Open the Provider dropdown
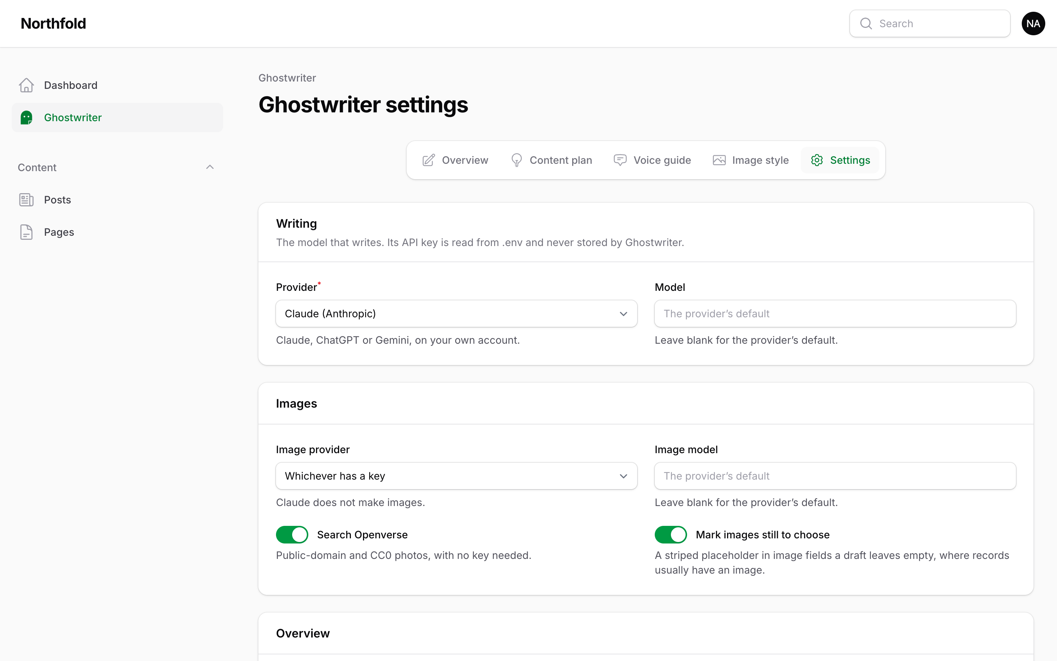Viewport: 1057px width, 661px height. tap(457, 314)
